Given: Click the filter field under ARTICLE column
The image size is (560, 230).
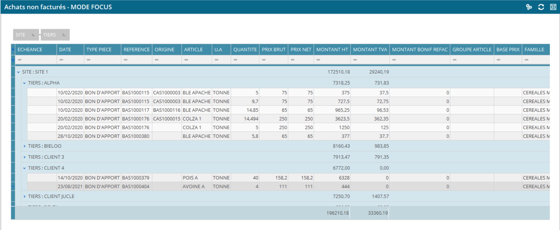Looking at the screenshot, I should [x=198, y=60].
